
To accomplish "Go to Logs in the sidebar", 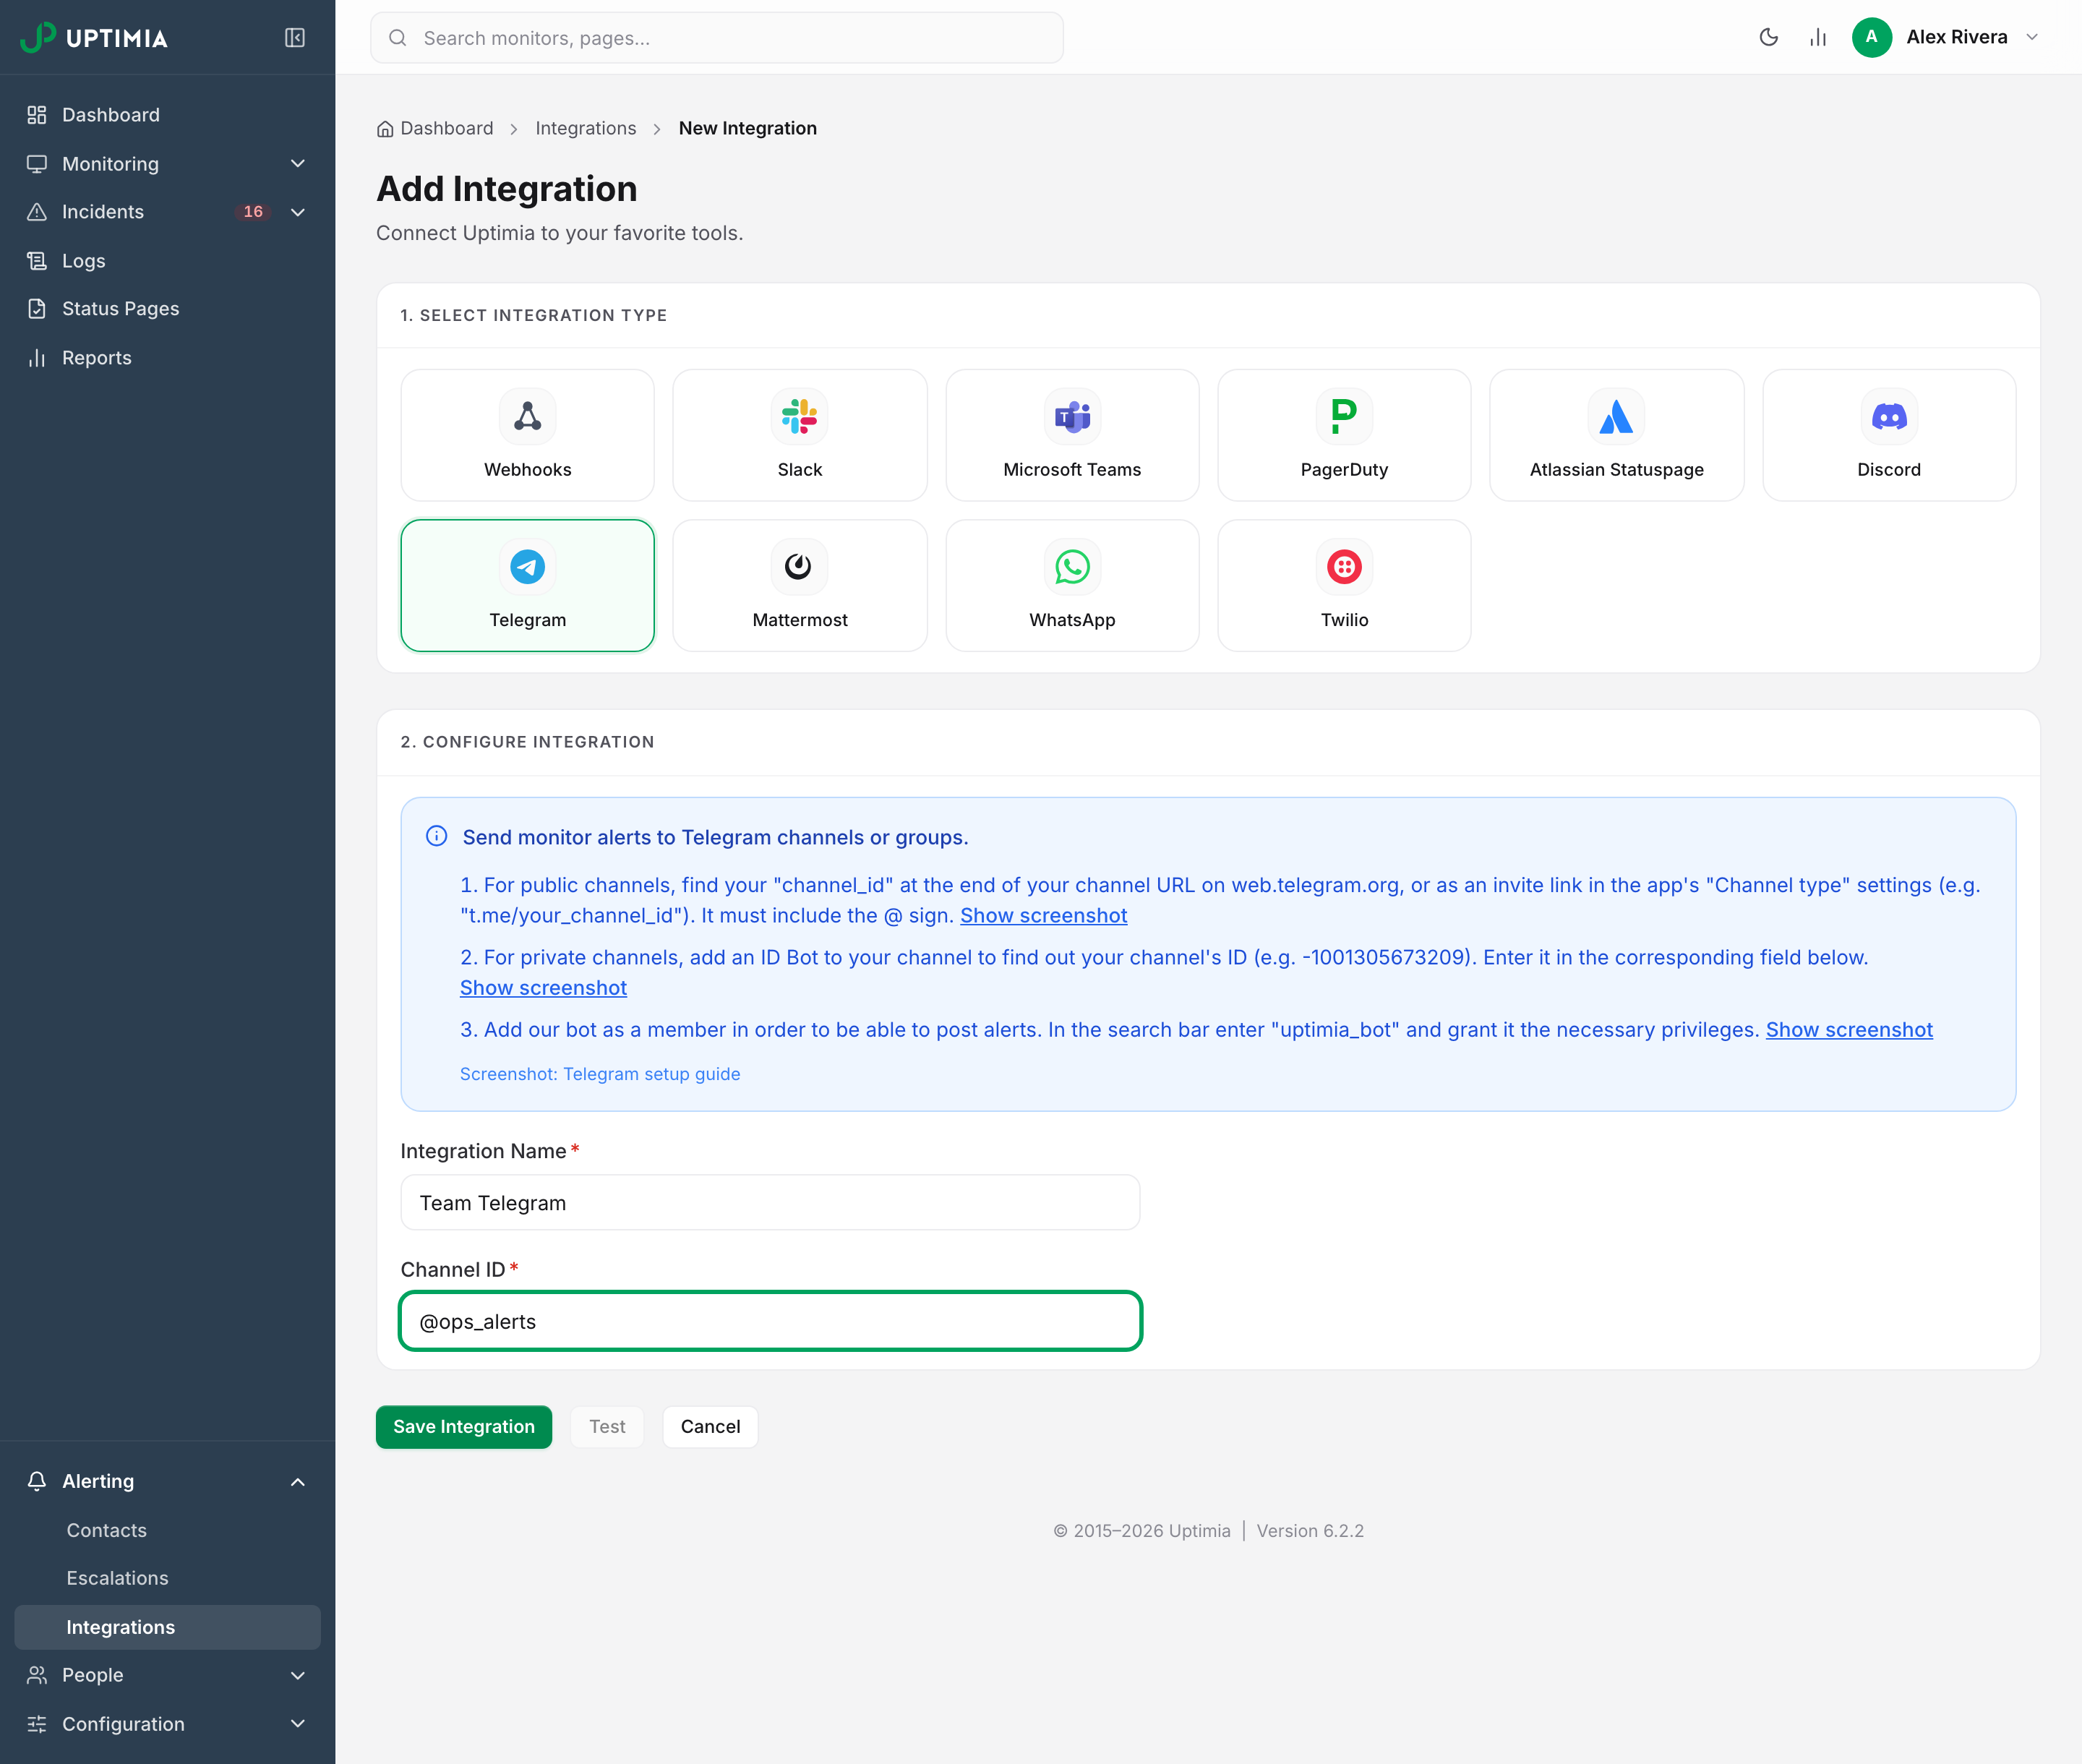I will click(167, 261).
